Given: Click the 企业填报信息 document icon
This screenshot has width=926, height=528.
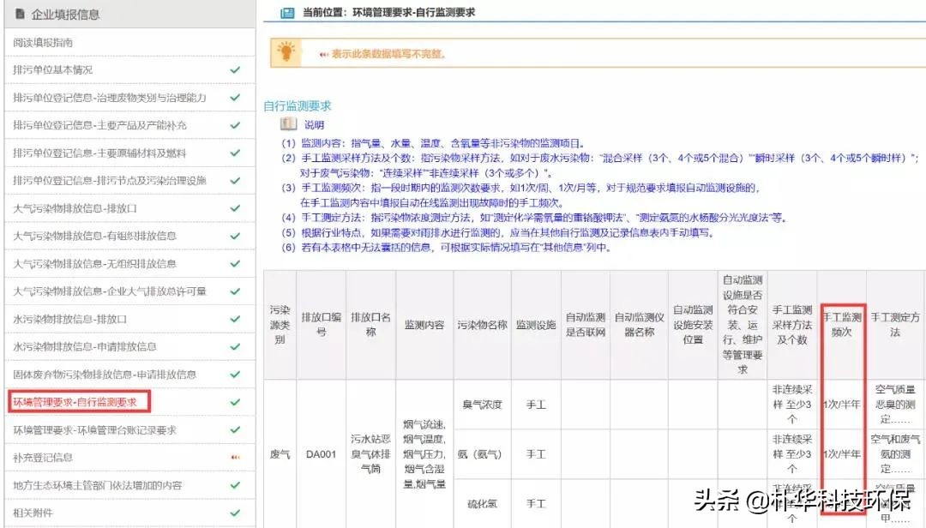Looking at the screenshot, I should point(20,14).
